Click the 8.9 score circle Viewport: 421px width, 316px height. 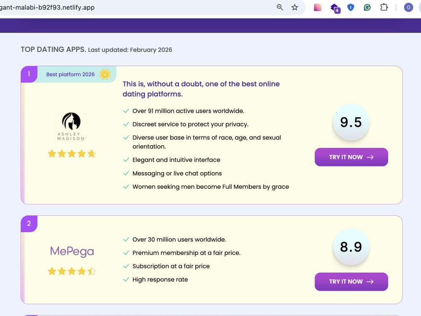coord(351,247)
